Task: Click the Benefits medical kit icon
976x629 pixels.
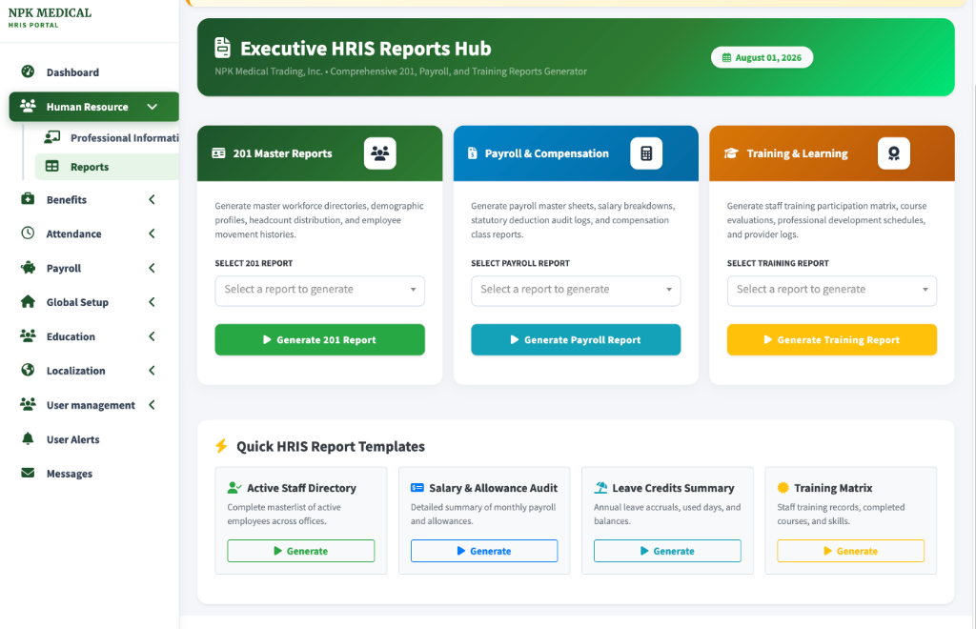Action: [28, 199]
